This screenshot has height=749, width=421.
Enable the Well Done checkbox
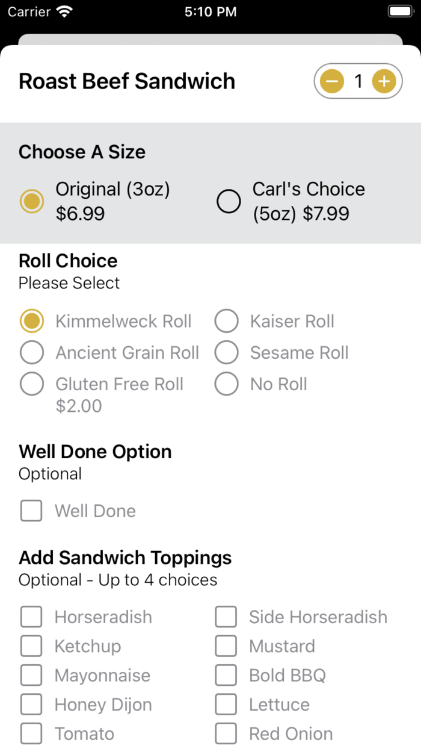coord(31,511)
